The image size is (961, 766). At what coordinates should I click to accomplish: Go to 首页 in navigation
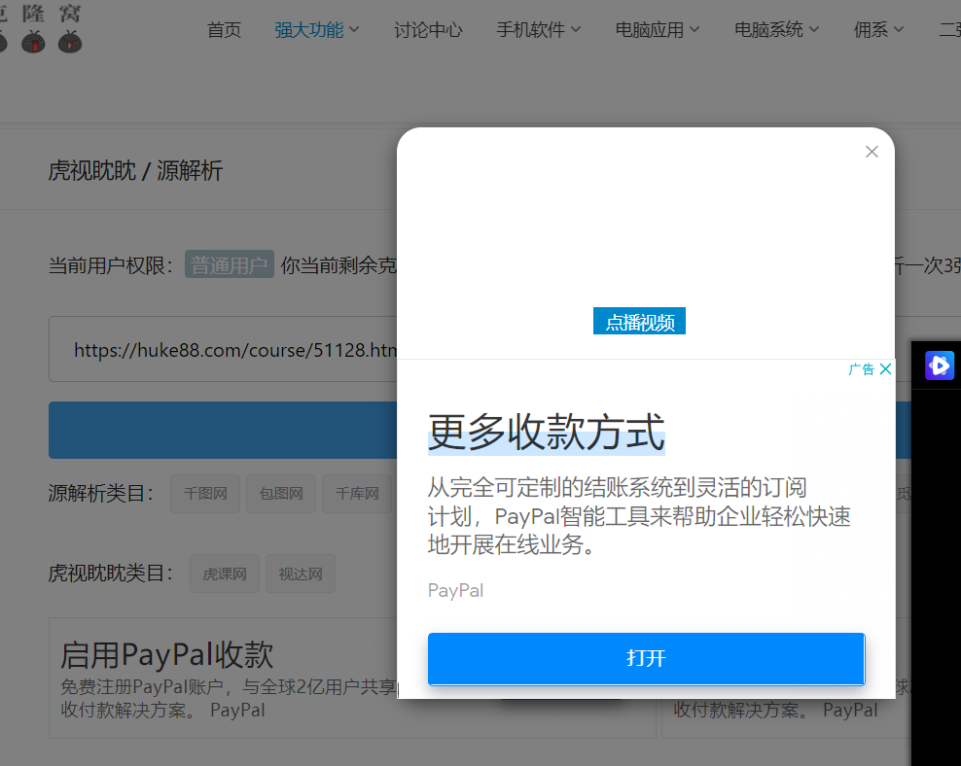pyautogui.click(x=224, y=29)
